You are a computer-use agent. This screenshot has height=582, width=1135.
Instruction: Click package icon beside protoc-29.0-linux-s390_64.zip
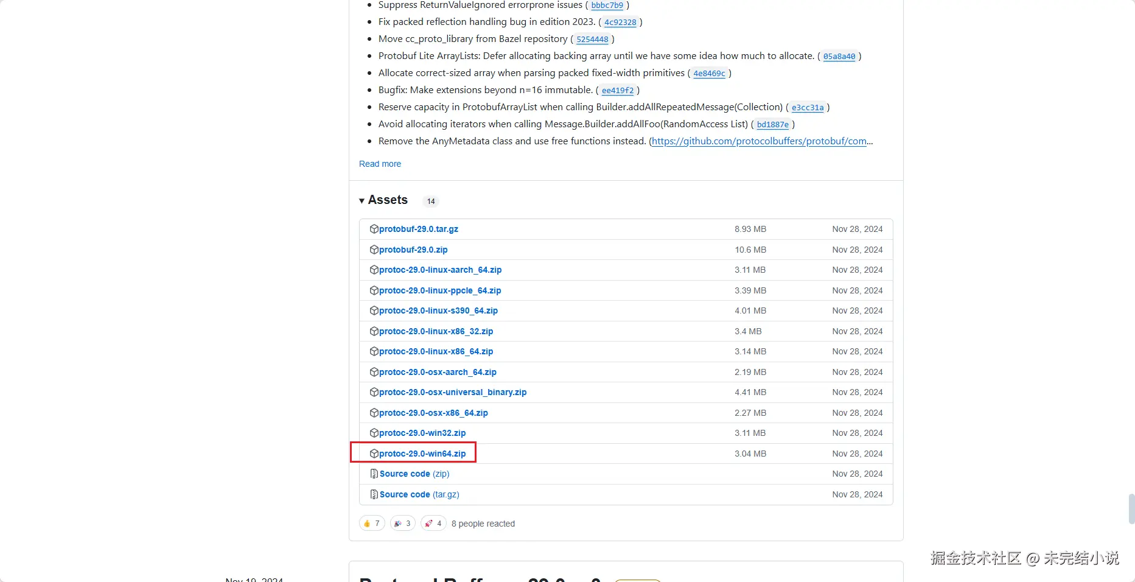click(374, 310)
